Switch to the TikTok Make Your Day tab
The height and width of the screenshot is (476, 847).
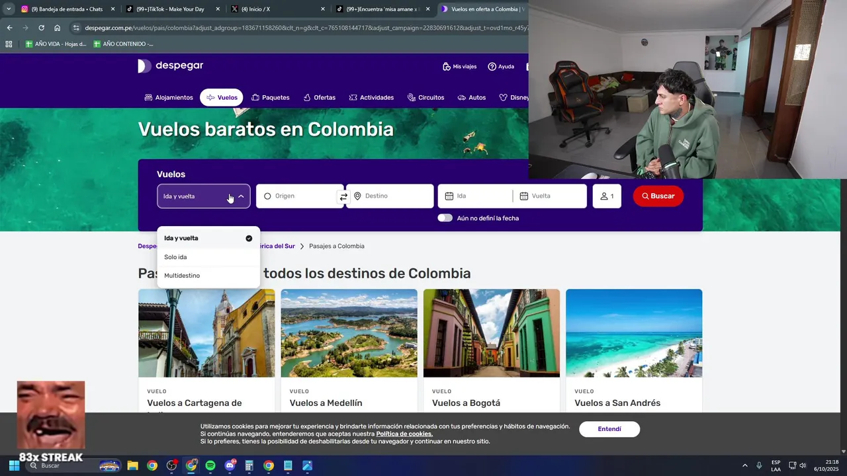coord(171,9)
